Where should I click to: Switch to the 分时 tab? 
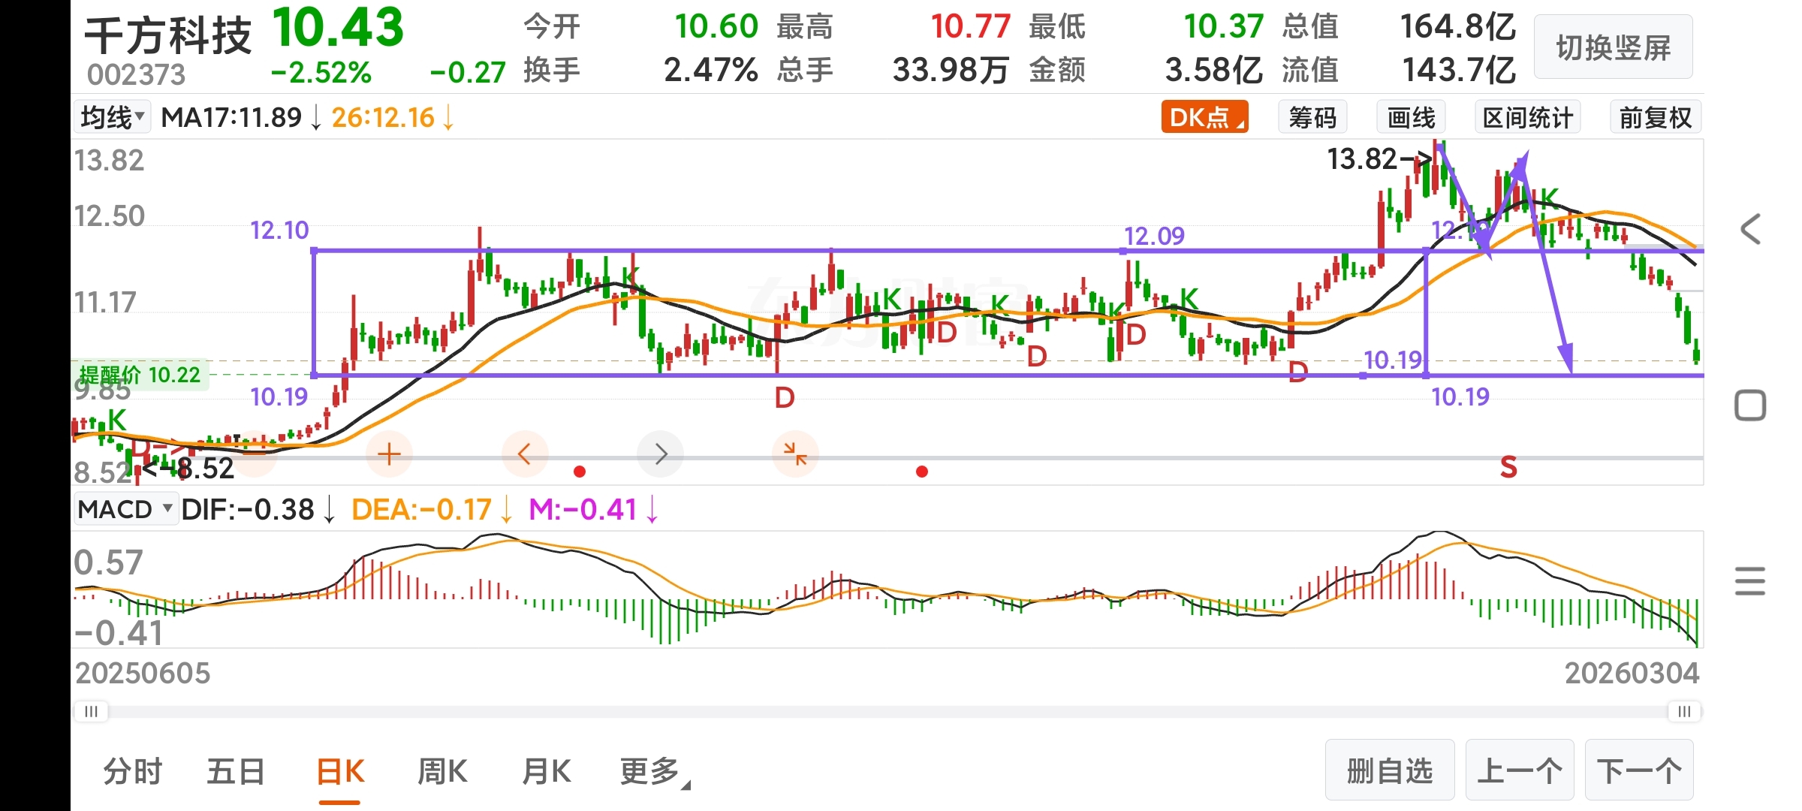[x=132, y=771]
